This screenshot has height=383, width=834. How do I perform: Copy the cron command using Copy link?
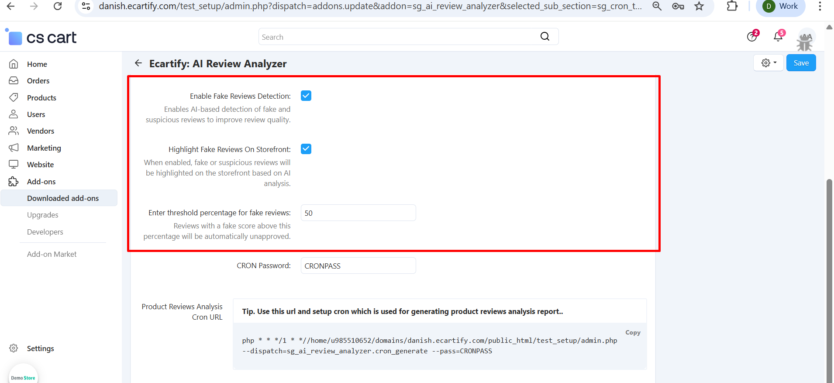[633, 332]
